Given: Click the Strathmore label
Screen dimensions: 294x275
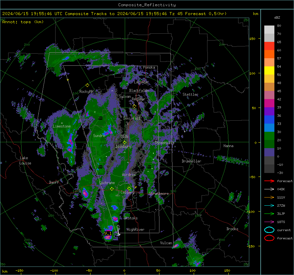Looking at the screenshot, I should pos(159,194).
